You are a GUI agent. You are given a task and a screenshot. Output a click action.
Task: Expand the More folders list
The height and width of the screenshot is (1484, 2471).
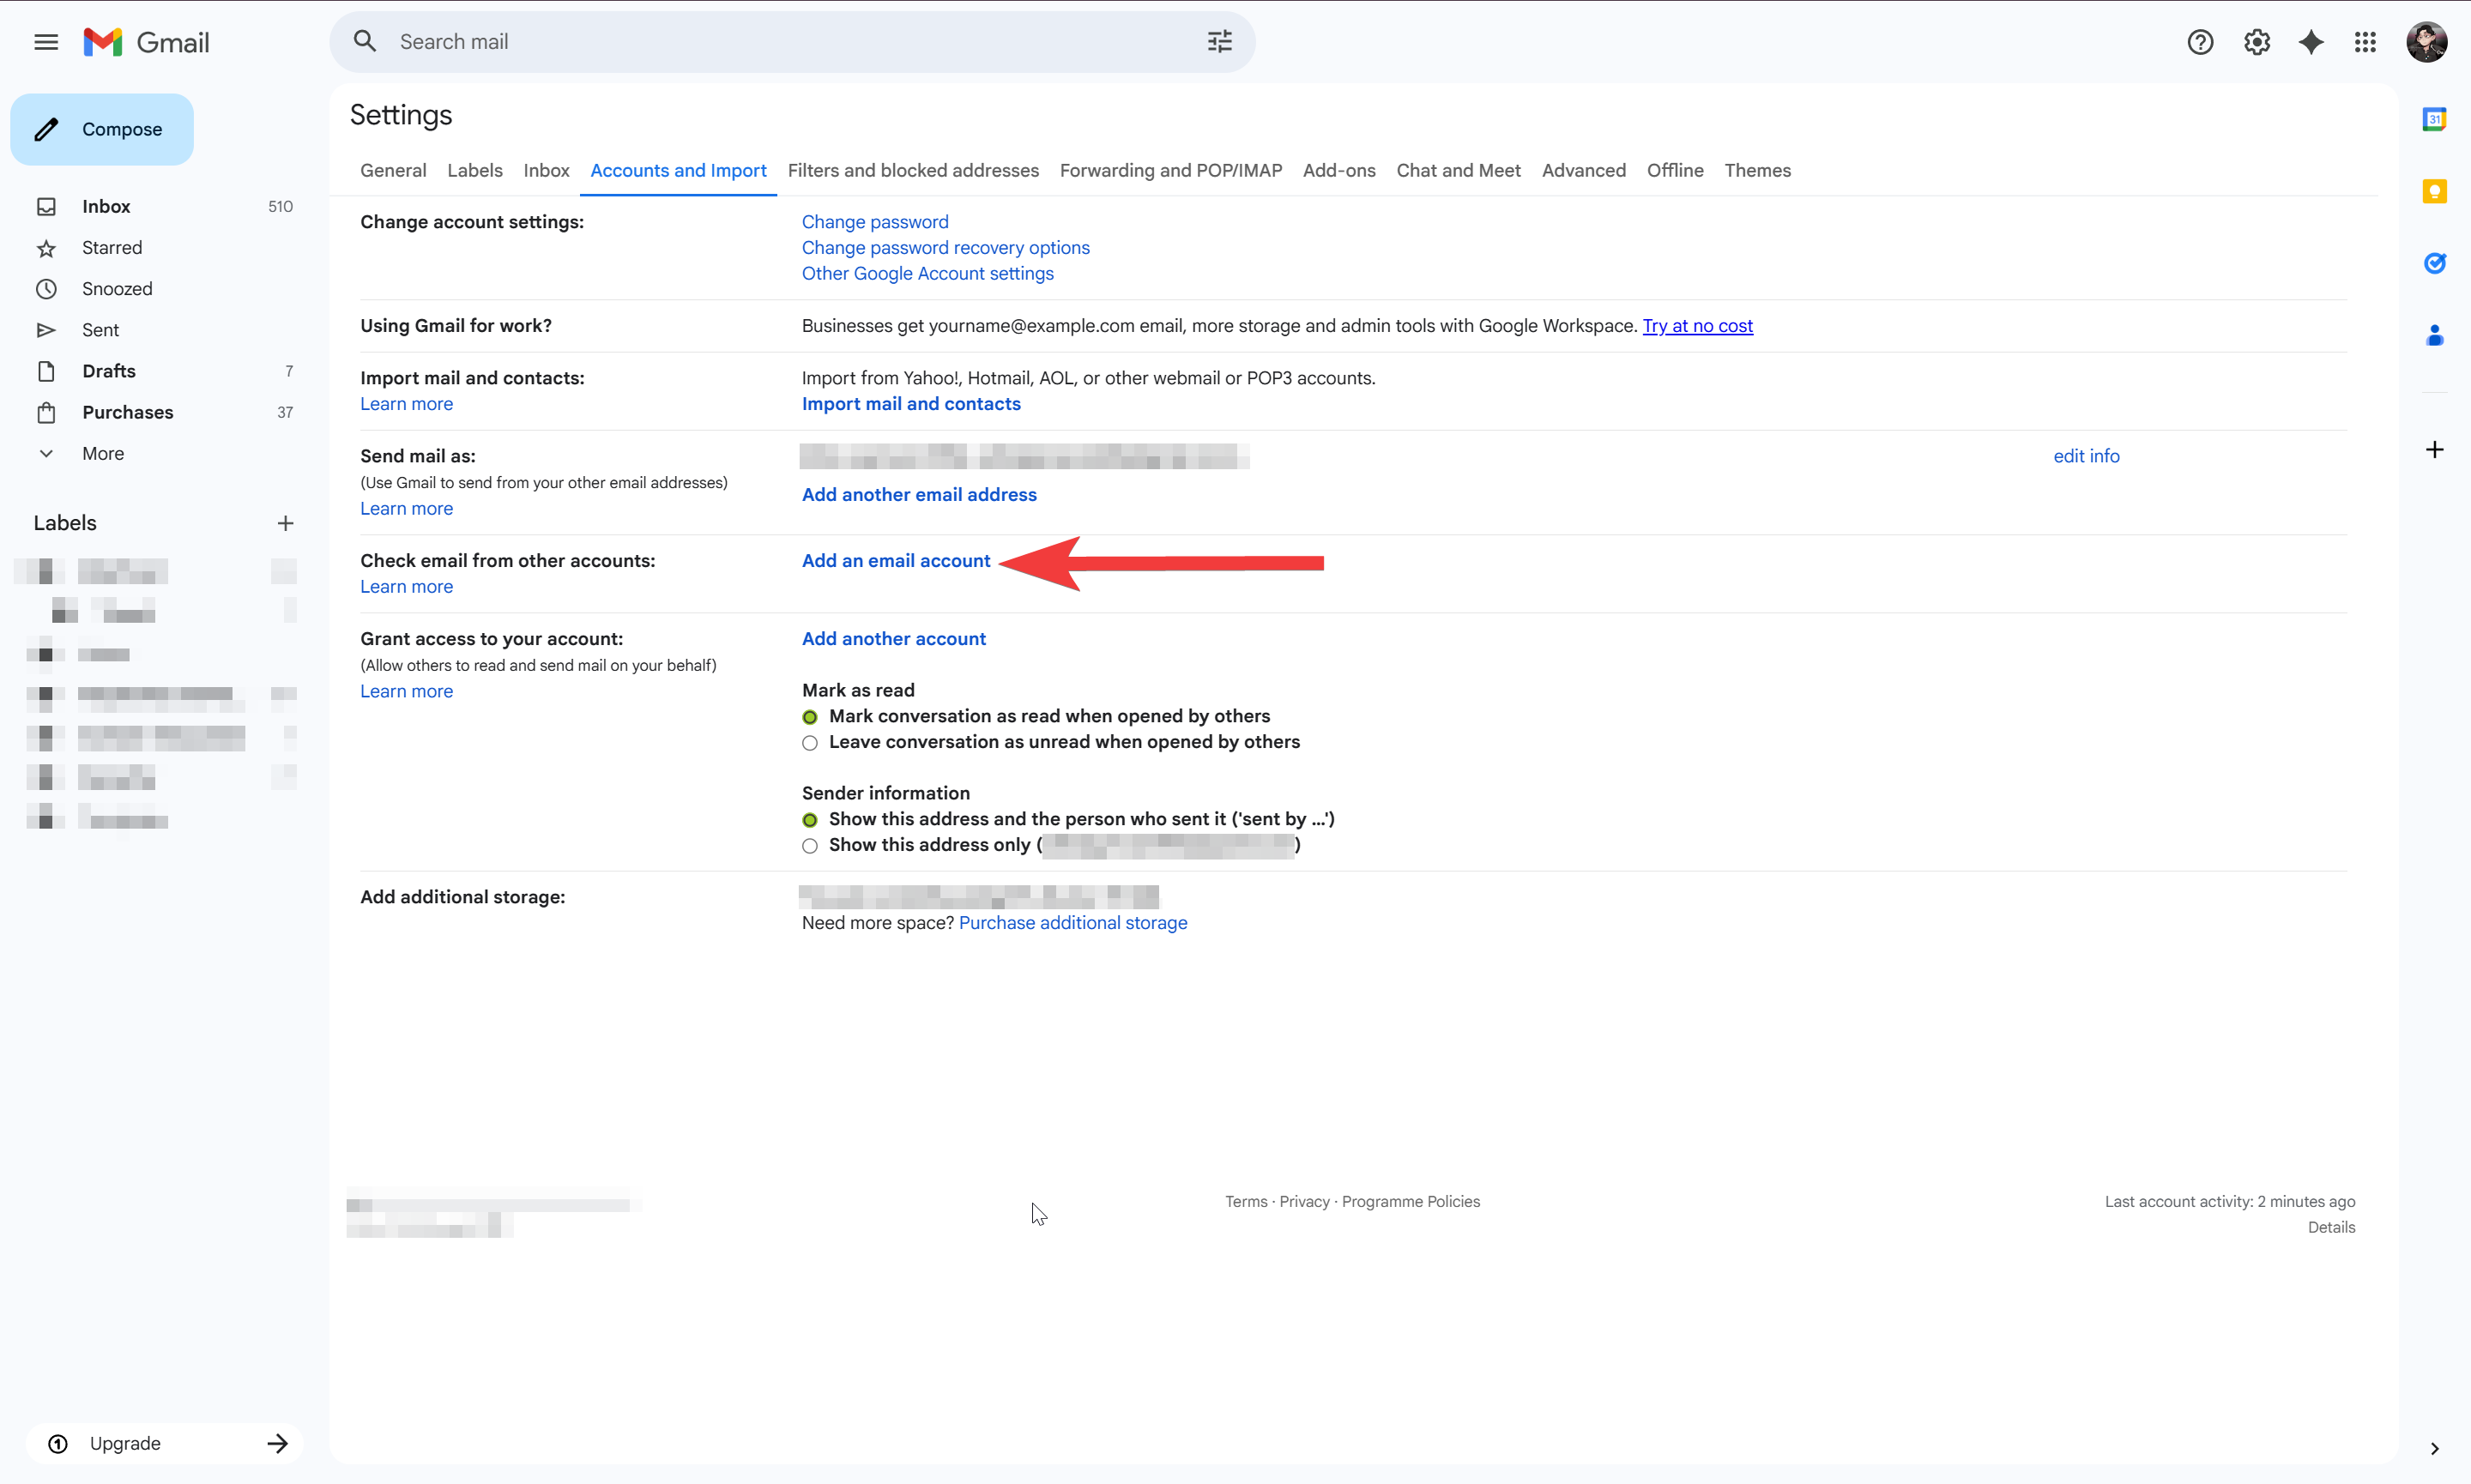coord(102,454)
